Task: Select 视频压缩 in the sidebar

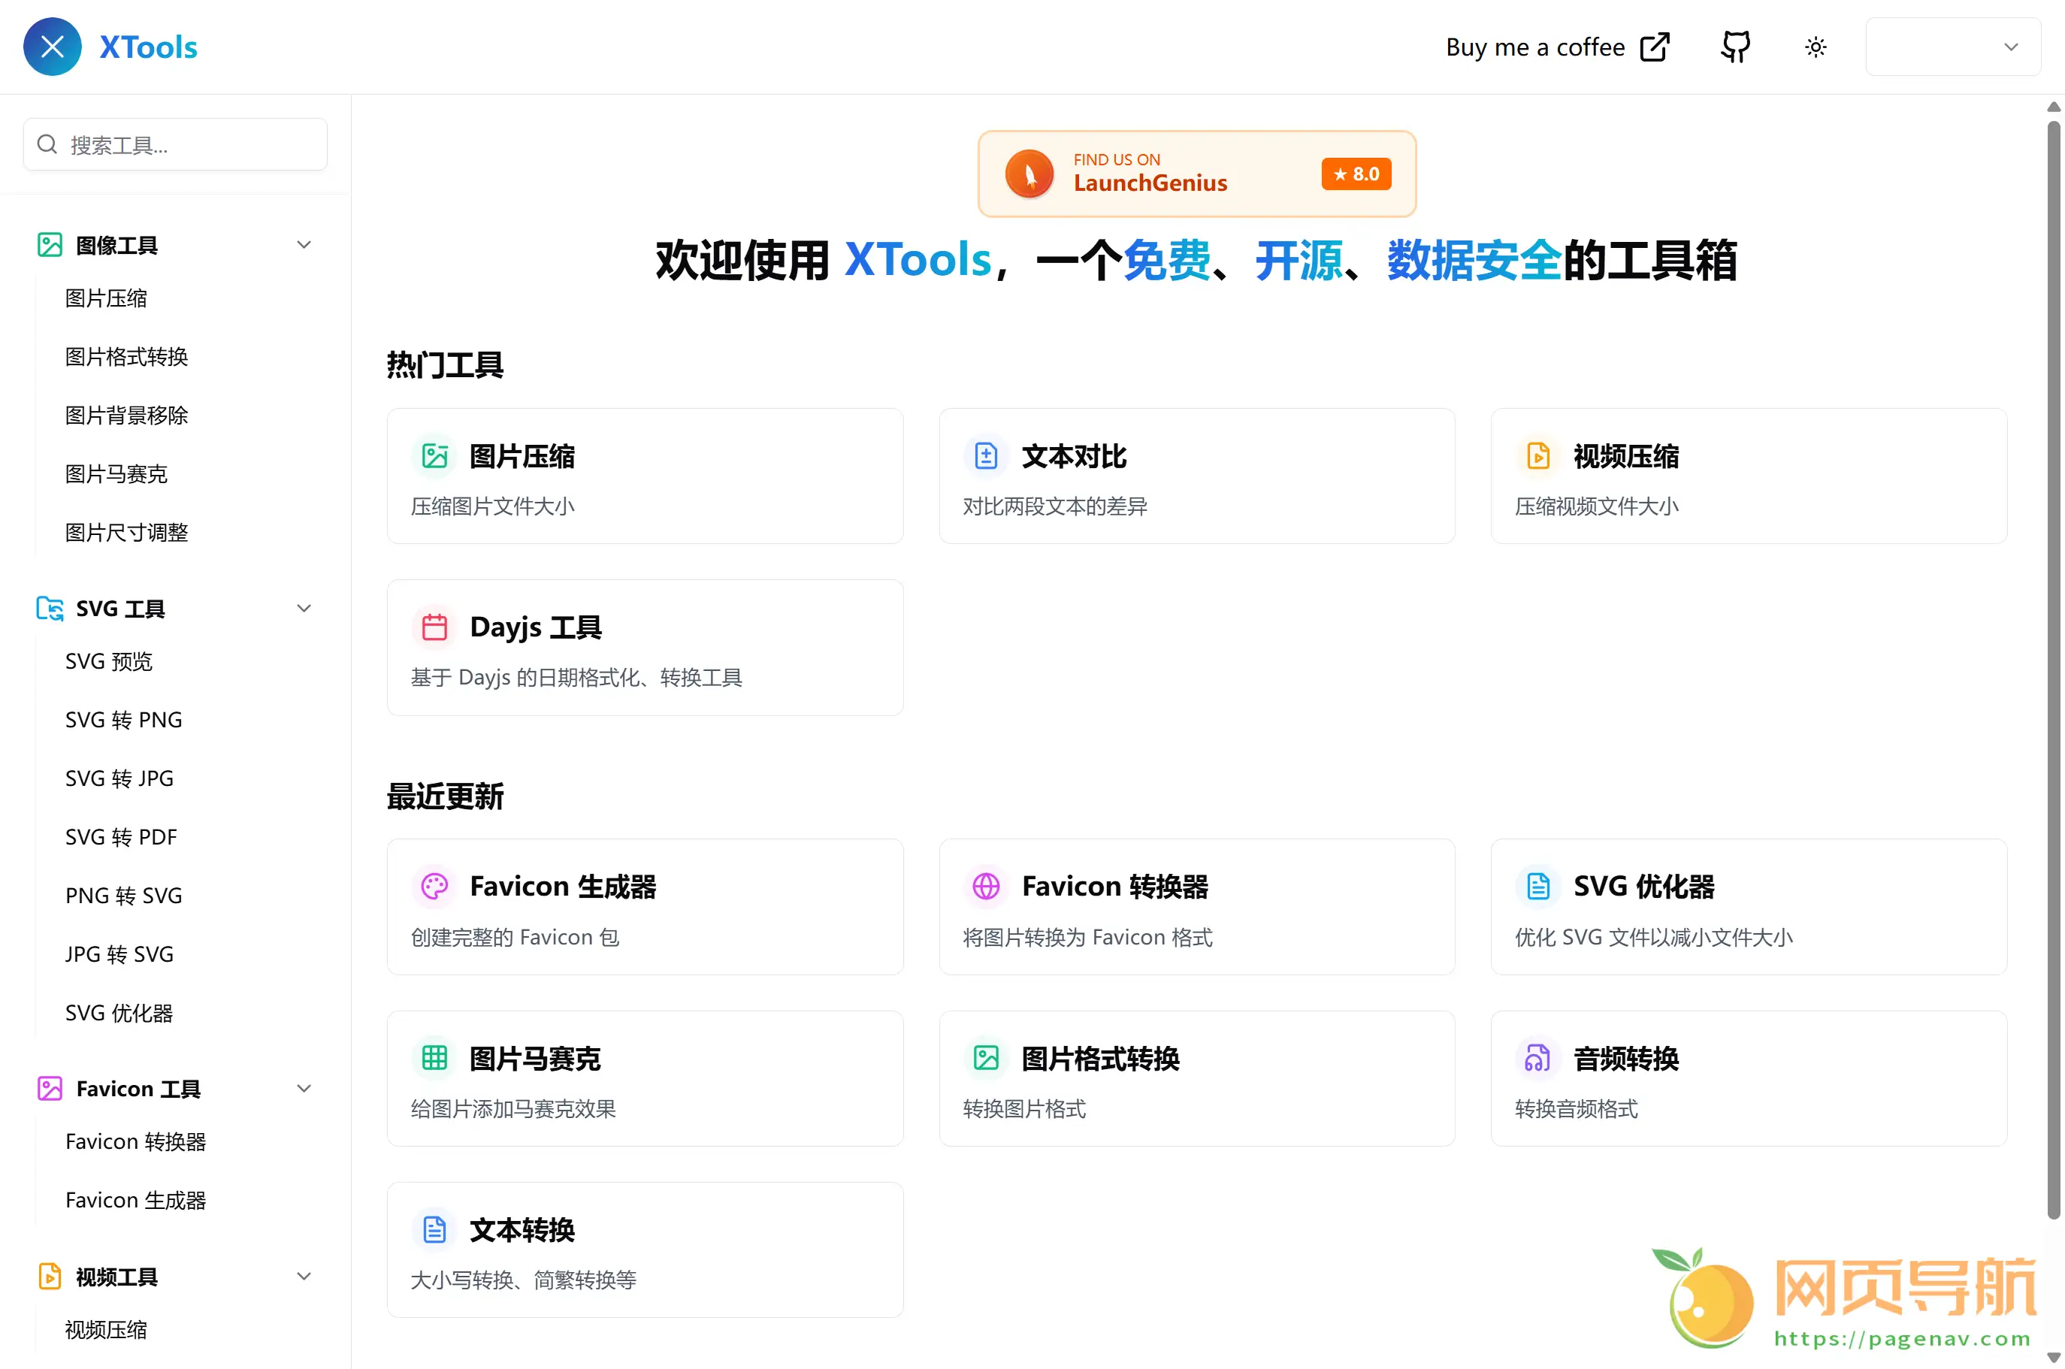Action: tap(107, 1330)
